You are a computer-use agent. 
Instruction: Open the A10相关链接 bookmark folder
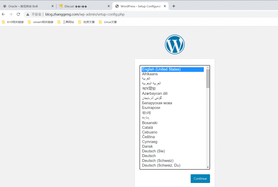click(x=13, y=22)
